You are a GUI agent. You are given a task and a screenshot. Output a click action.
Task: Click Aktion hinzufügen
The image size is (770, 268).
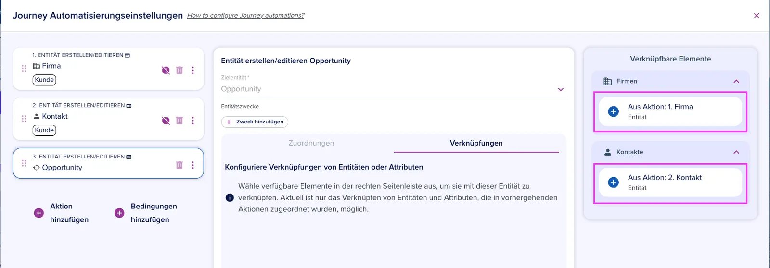pos(62,213)
